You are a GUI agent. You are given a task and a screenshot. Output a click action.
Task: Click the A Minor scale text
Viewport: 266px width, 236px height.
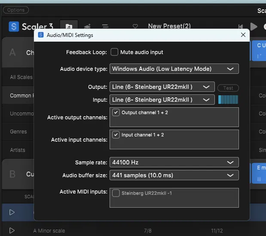(49, 230)
